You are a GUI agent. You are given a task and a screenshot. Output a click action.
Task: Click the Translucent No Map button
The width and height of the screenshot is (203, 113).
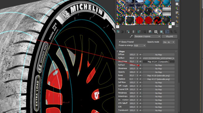(158, 110)
